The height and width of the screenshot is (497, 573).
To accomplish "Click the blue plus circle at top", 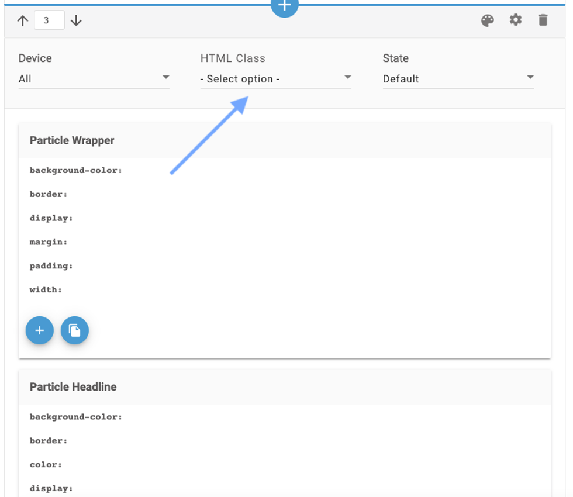I will [284, 6].
